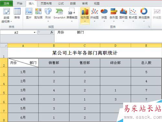162x122 pixels.
Task: Switch to the Page Layout (页面布局) tab
Action: click(46, 4)
